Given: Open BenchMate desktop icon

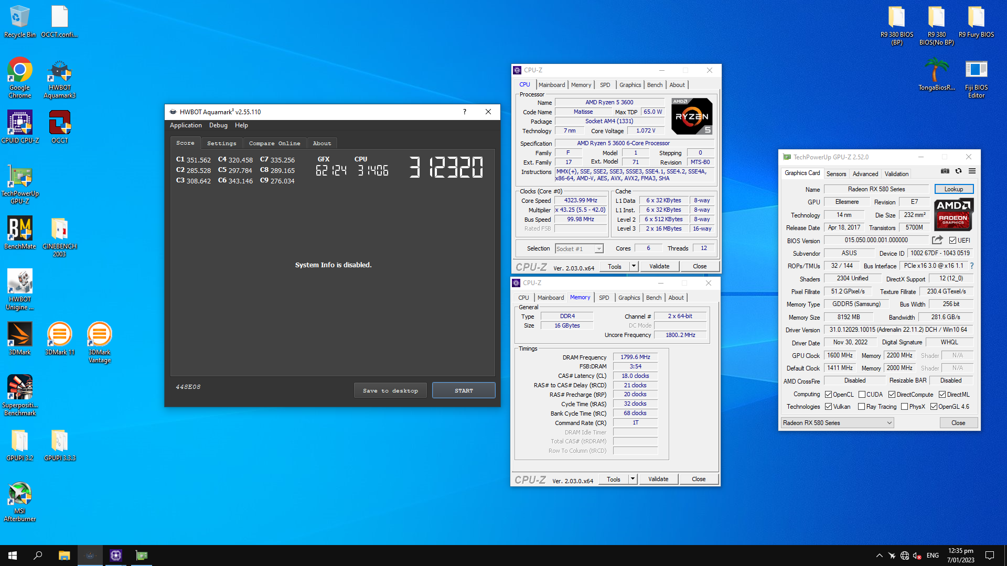Looking at the screenshot, I should [x=20, y=233].
